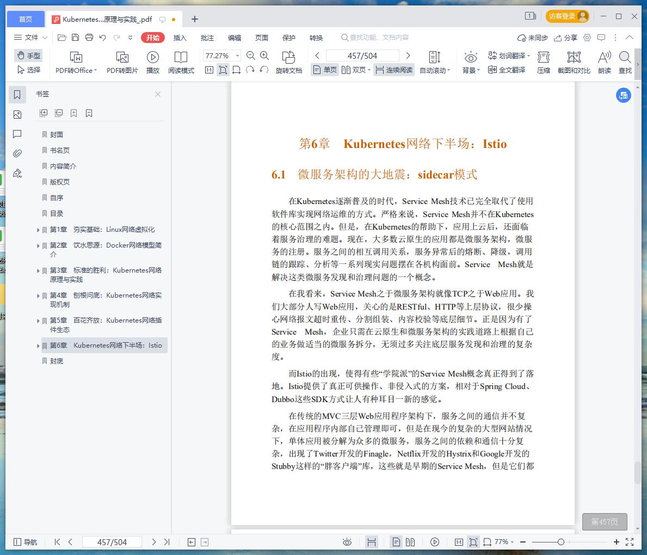Expand the 第1章 bookmark

point(39,230)
